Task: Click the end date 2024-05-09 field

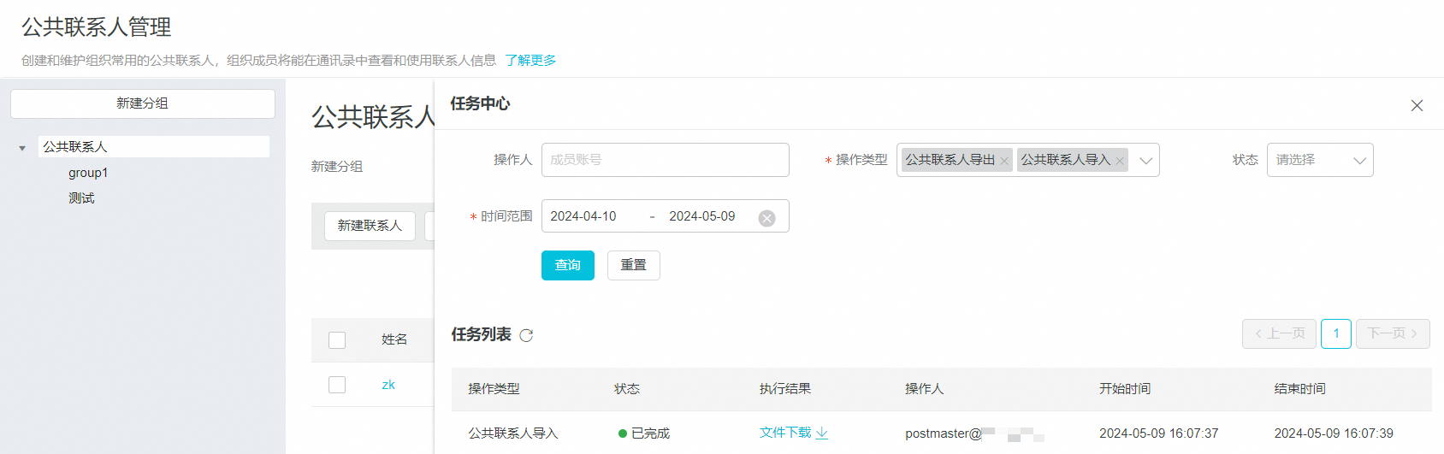Action: point(702,216)
